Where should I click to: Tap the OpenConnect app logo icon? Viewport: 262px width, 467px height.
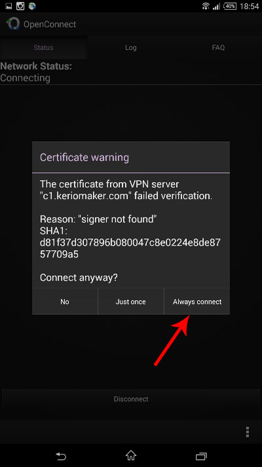(13, 24)
